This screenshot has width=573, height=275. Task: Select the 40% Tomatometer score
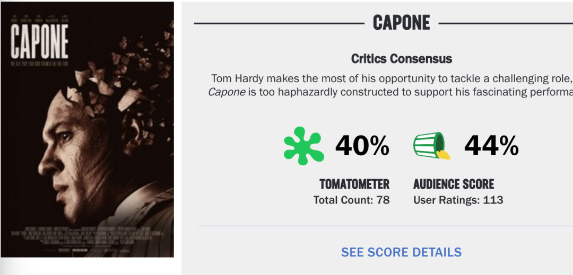tap(362, 146)
